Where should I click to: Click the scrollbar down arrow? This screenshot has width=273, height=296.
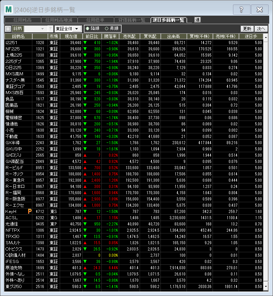[x=266, y=286]
